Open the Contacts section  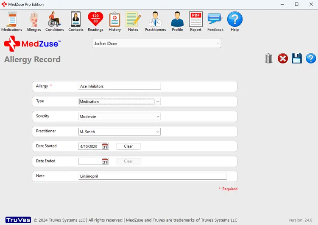pos(76,22)
